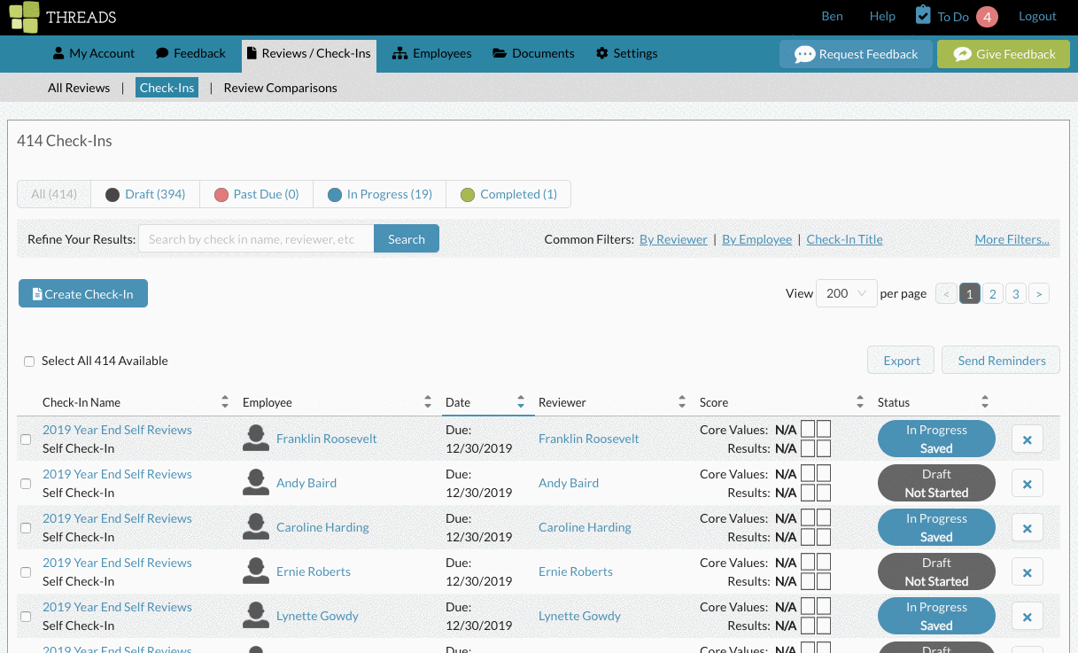Open the To Do clipboard icon
1078x653 pixels.
tap(923, 16)
